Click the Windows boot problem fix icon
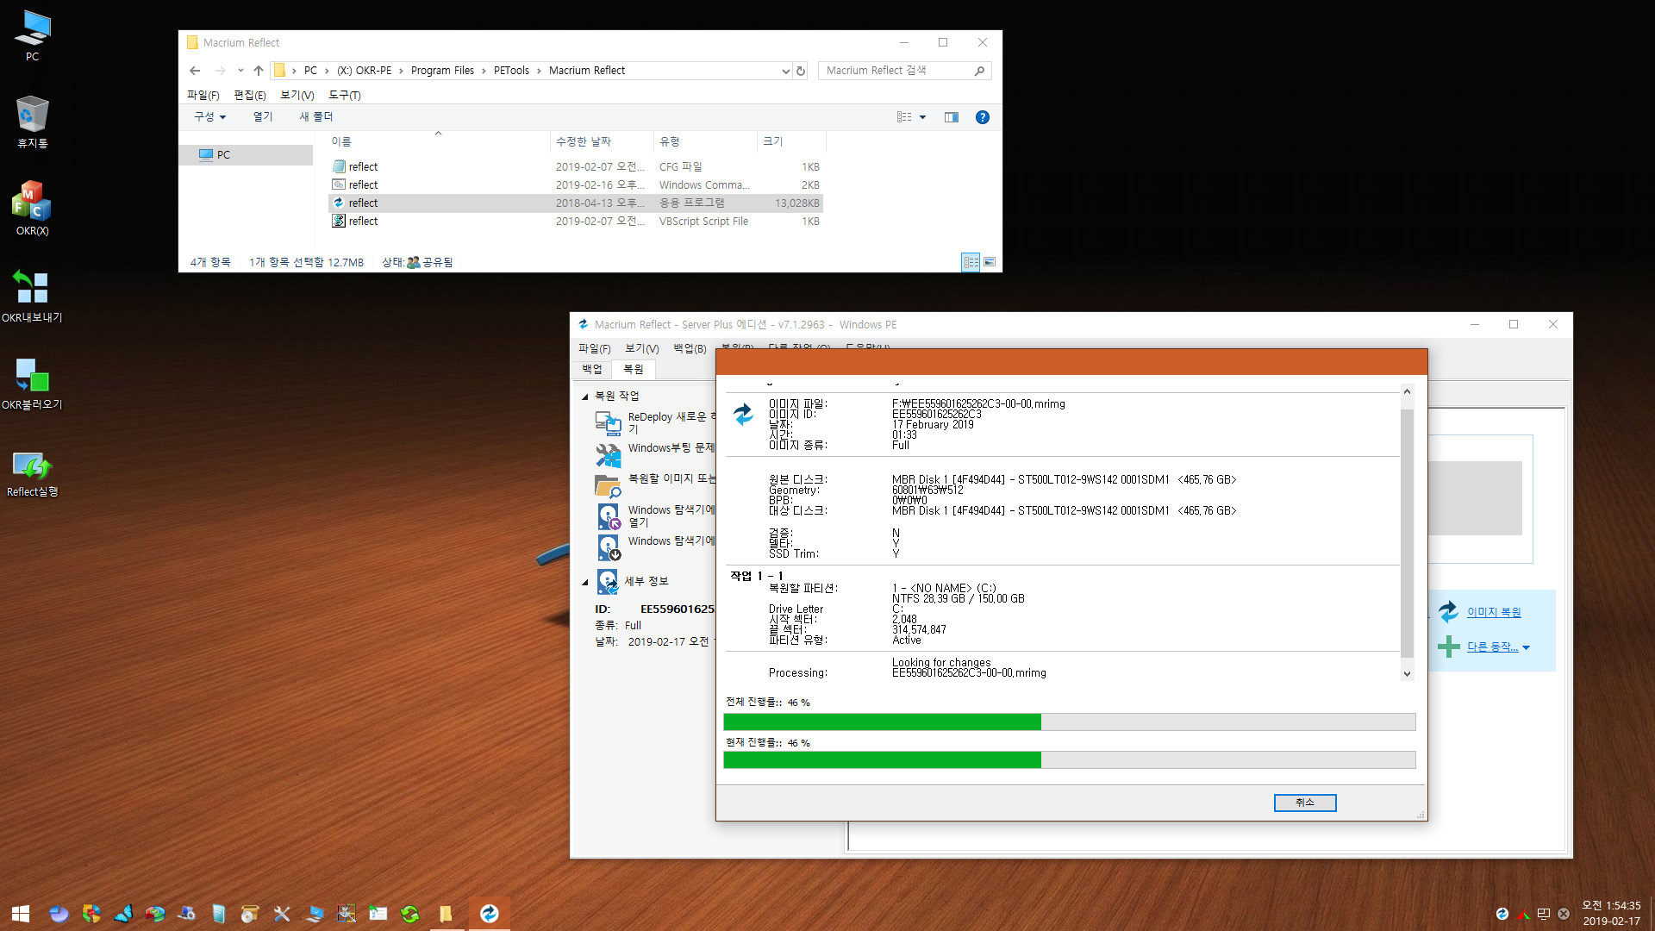 tap(608, 454)
